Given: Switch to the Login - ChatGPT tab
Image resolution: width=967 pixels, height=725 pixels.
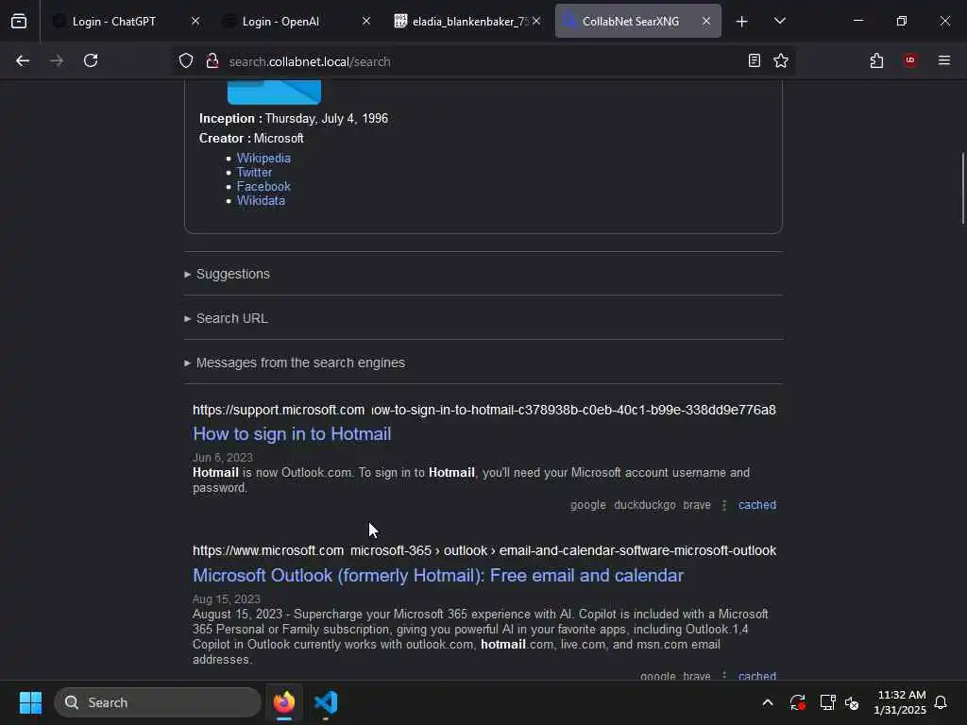Looking at the screenshot, I should click(127, 21).
